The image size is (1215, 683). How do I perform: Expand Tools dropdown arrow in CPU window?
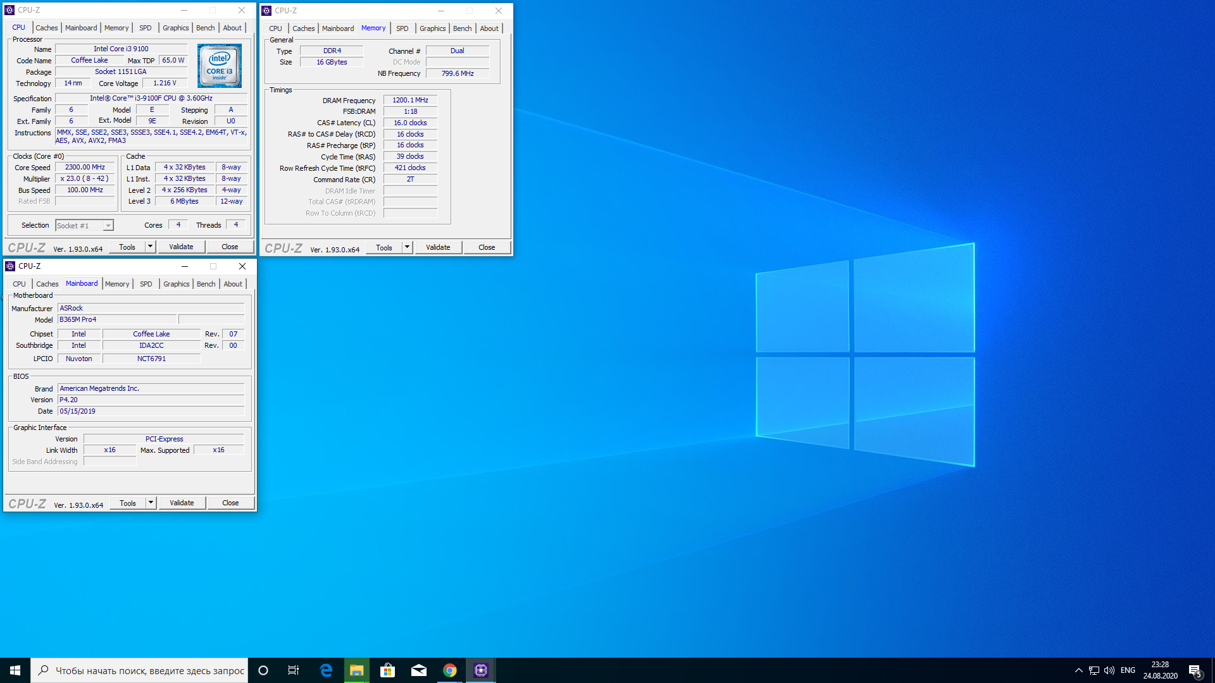coord(151,247)
